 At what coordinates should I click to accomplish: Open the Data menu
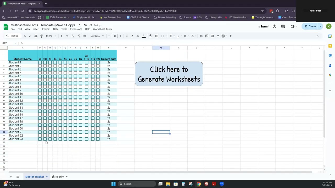click(56, 29)
